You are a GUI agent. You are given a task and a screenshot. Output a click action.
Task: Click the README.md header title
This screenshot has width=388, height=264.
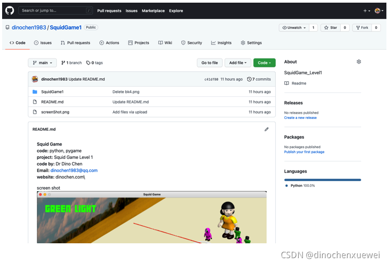pos(44,129)
